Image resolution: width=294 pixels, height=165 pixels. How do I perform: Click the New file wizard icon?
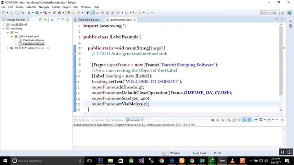[x=4, y=13]
